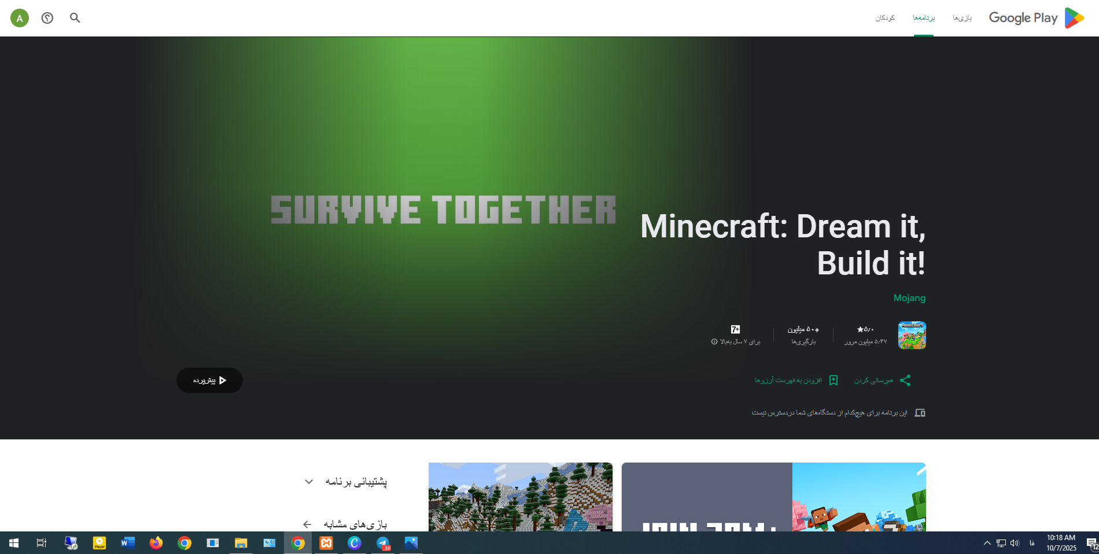
Task: Click the 7+ content rating badge
Action: pos(735,329)
